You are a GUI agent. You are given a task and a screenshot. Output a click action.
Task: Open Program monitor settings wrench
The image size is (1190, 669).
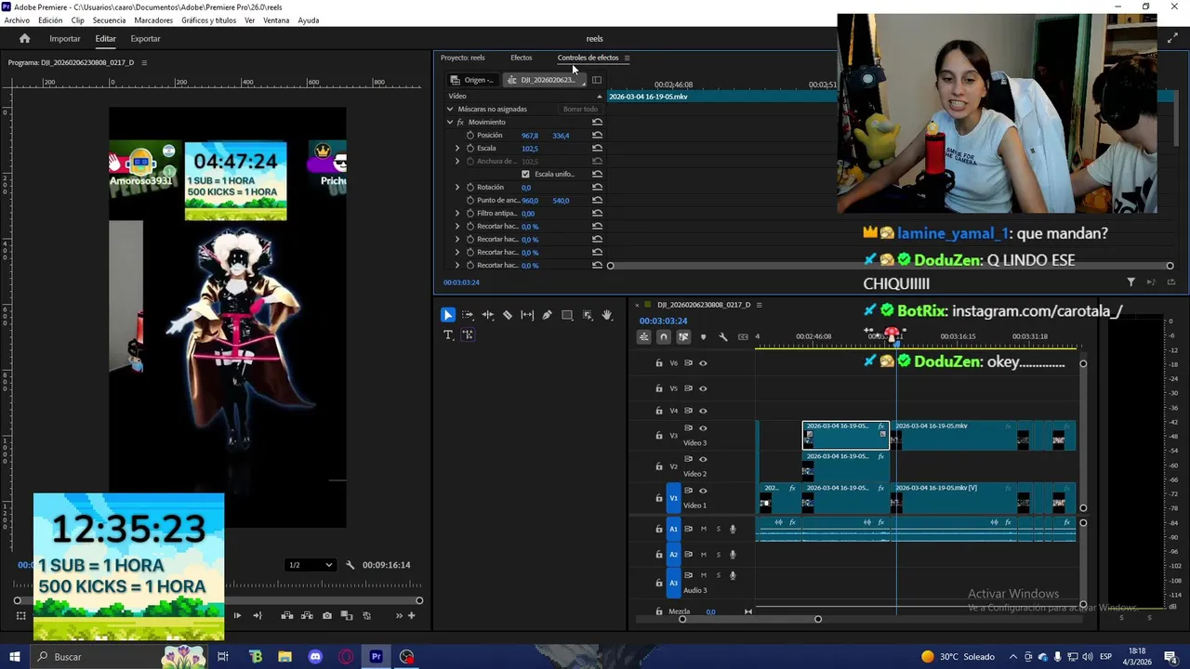[x=350, y=565]
